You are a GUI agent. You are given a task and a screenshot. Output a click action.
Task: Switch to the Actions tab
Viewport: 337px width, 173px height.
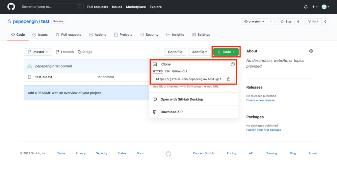(x=98, y=35)
